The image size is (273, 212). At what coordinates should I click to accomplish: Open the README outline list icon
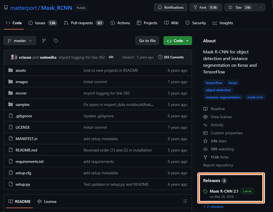click(x=185, y=201)
